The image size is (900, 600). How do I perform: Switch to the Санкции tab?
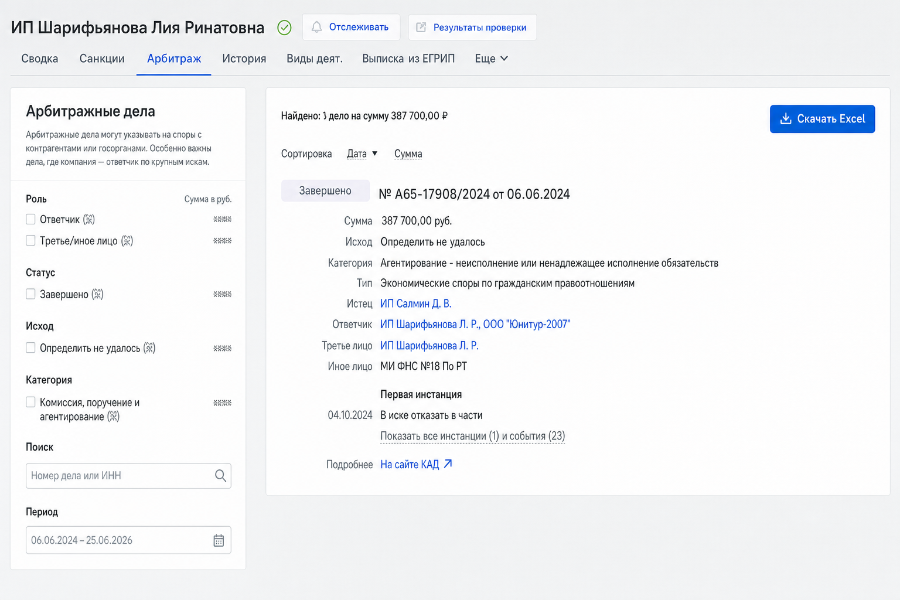pos(102,59)
